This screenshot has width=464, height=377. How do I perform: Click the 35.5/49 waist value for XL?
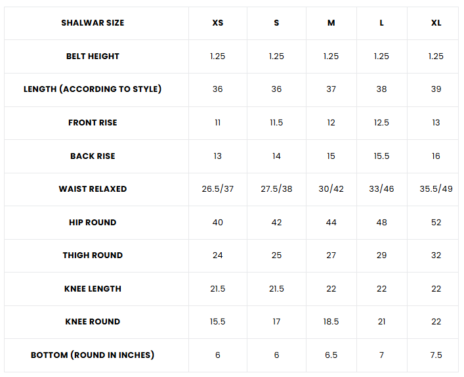(436, 189)
